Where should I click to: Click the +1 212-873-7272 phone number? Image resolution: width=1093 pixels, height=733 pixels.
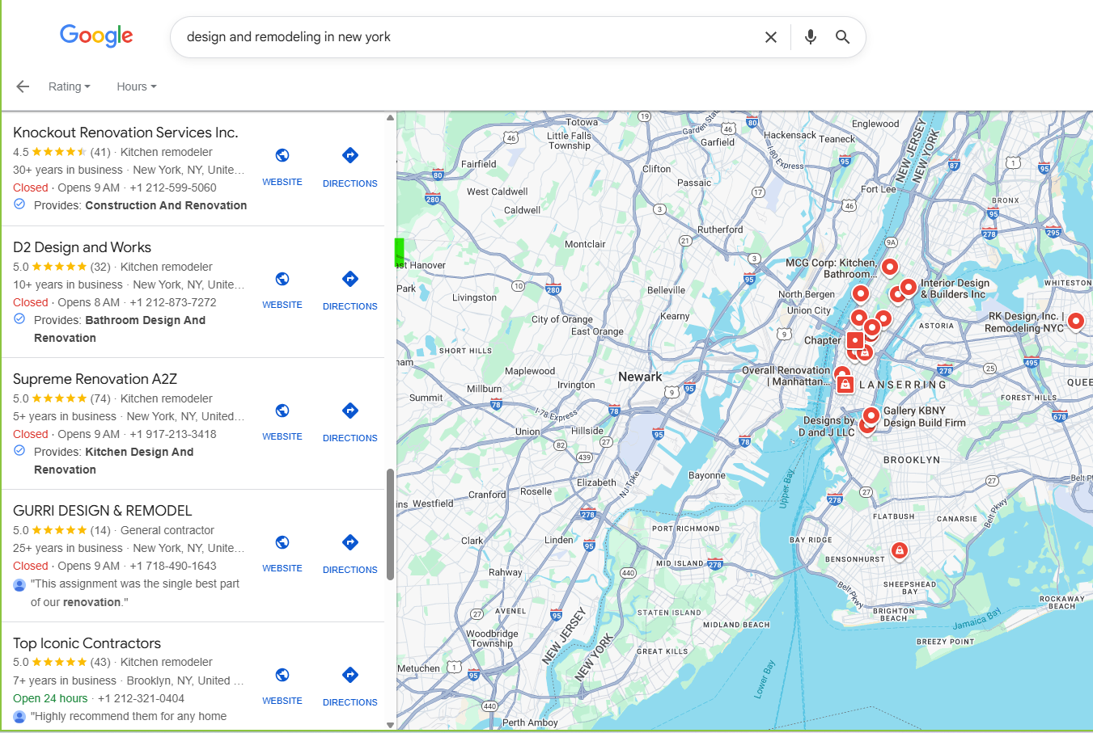click(x=173, y=302)
